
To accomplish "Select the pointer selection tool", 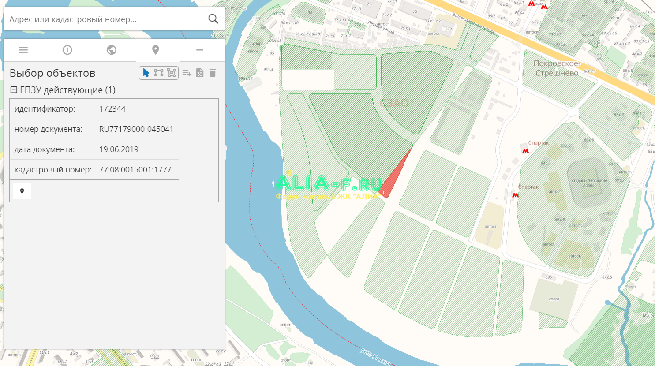I will pos(146,73).
